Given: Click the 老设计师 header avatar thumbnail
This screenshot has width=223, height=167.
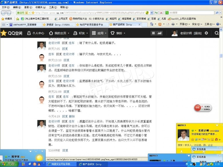Looking at the screenshot, I should [174, 33].
